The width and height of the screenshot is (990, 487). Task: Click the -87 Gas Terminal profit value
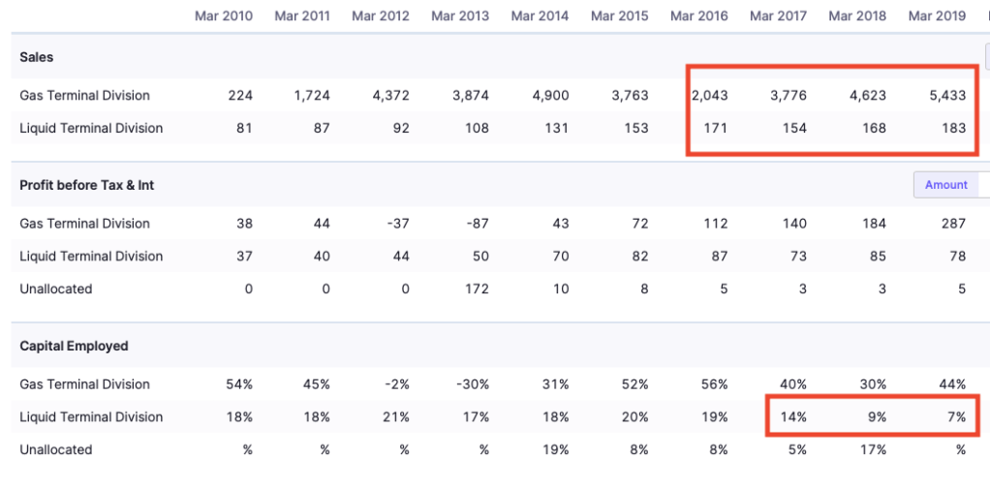pos(477,224)
